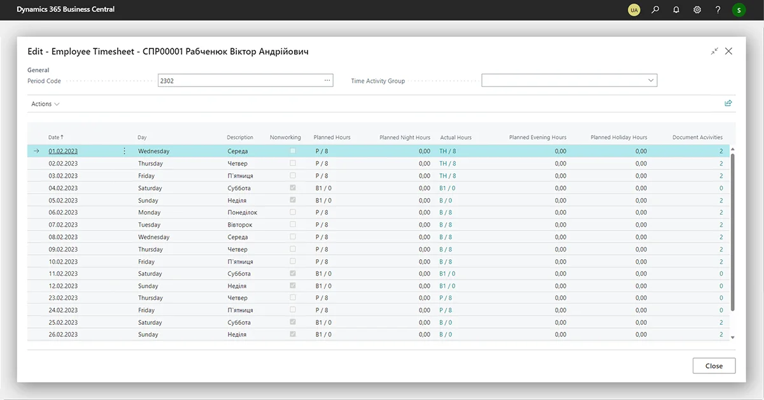Click the Close button
This screenshot has width=764, height=400.
point(714,366)
